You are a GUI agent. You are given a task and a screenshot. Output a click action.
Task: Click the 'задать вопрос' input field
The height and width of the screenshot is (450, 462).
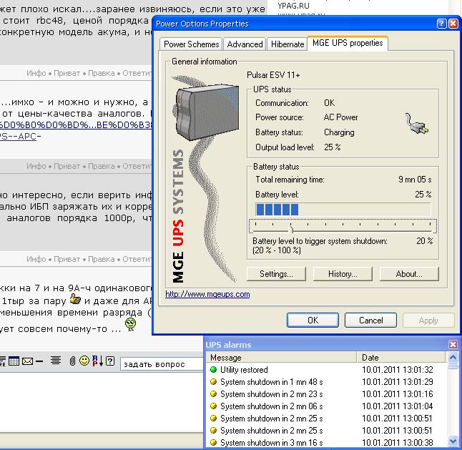tap(156, 364)
